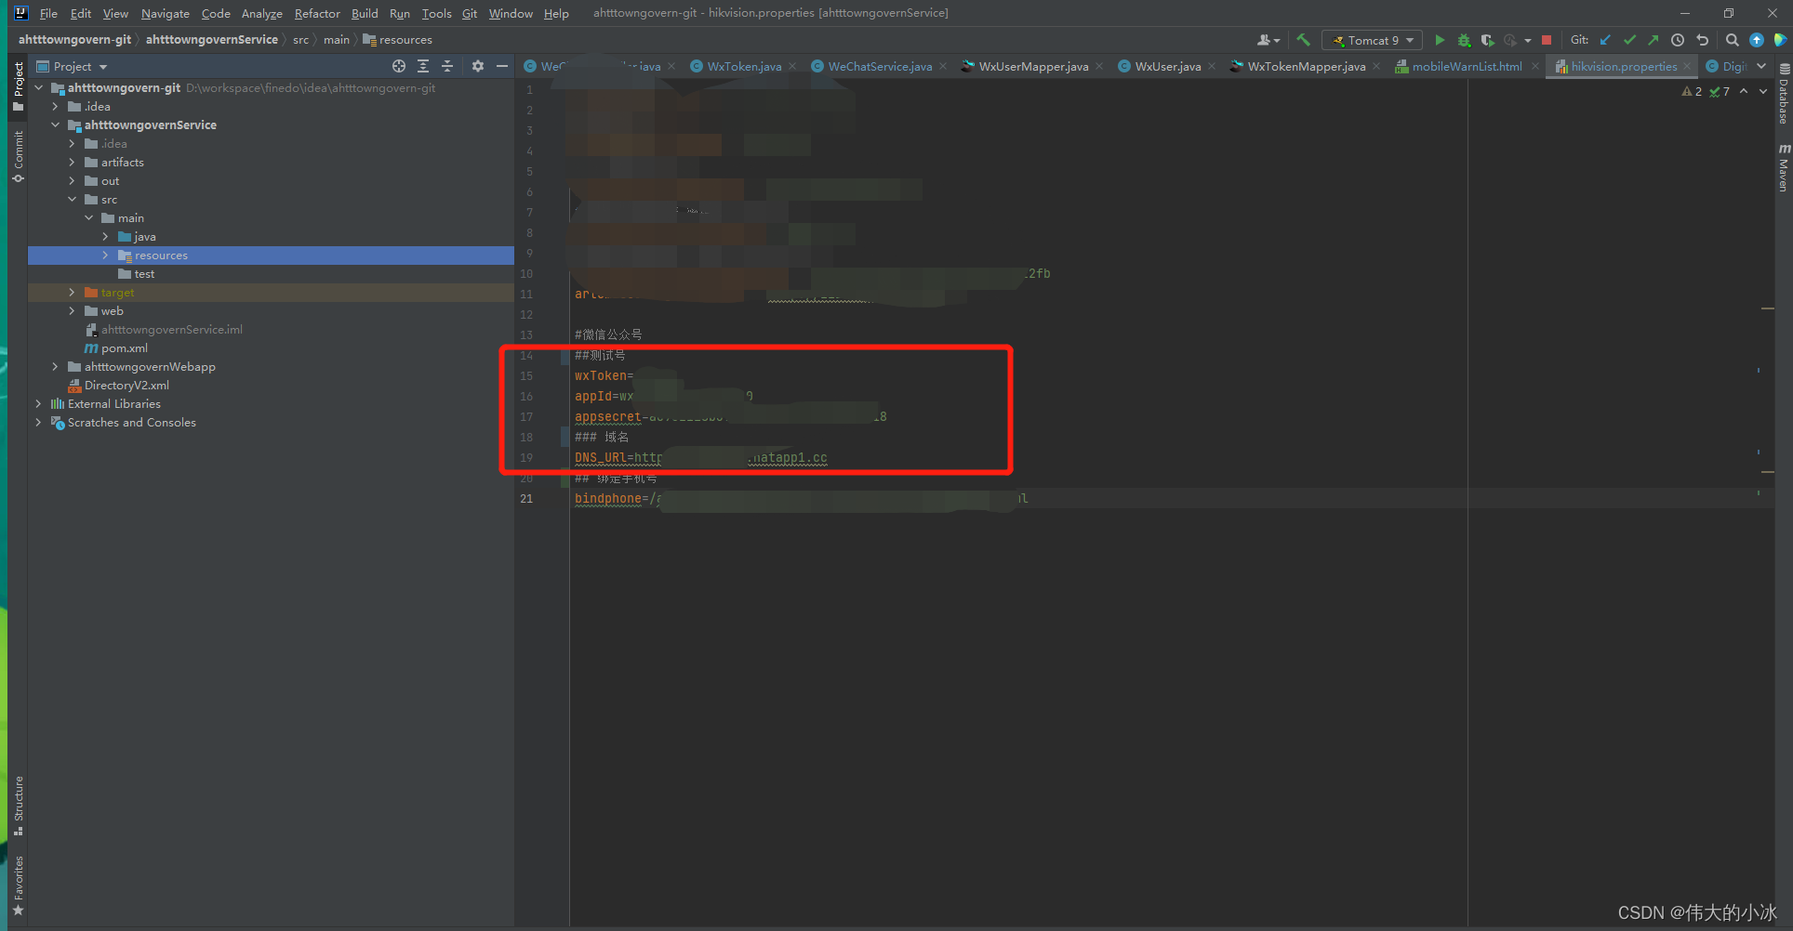
Task: Click the main breadcrumb segment
Action: pos(337,40)
